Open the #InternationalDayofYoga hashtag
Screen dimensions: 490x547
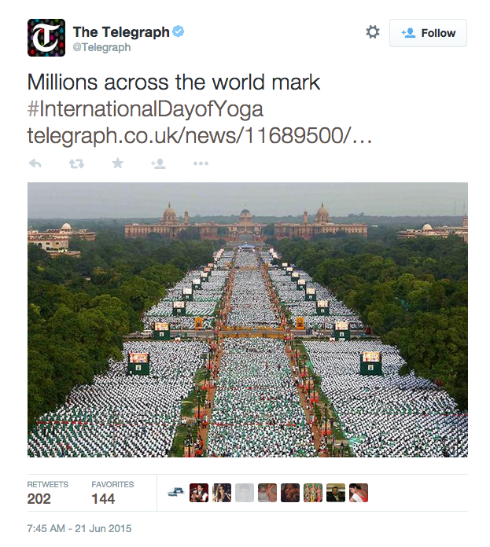coord(146,109)
